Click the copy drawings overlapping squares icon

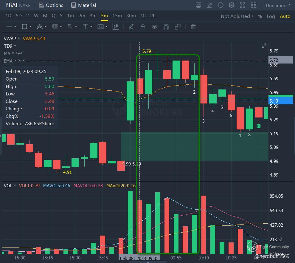pos(178,27)
